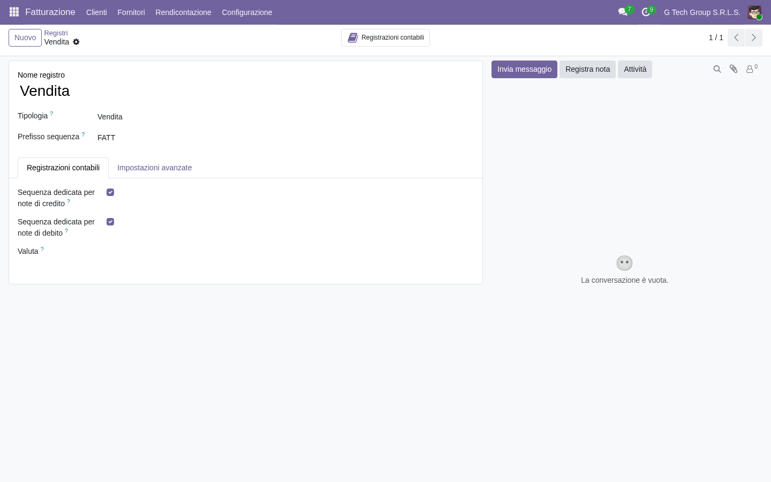
Task: Click the help mark next to Prefisso sequenza
Action: [x=83, y=134]
